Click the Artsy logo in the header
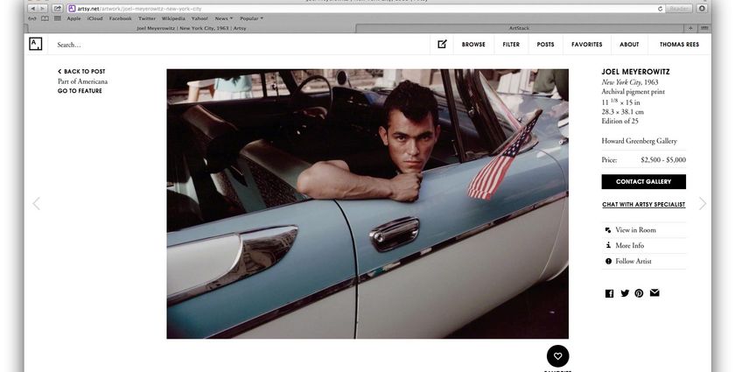735x372 pixels. tap(36, 44)
